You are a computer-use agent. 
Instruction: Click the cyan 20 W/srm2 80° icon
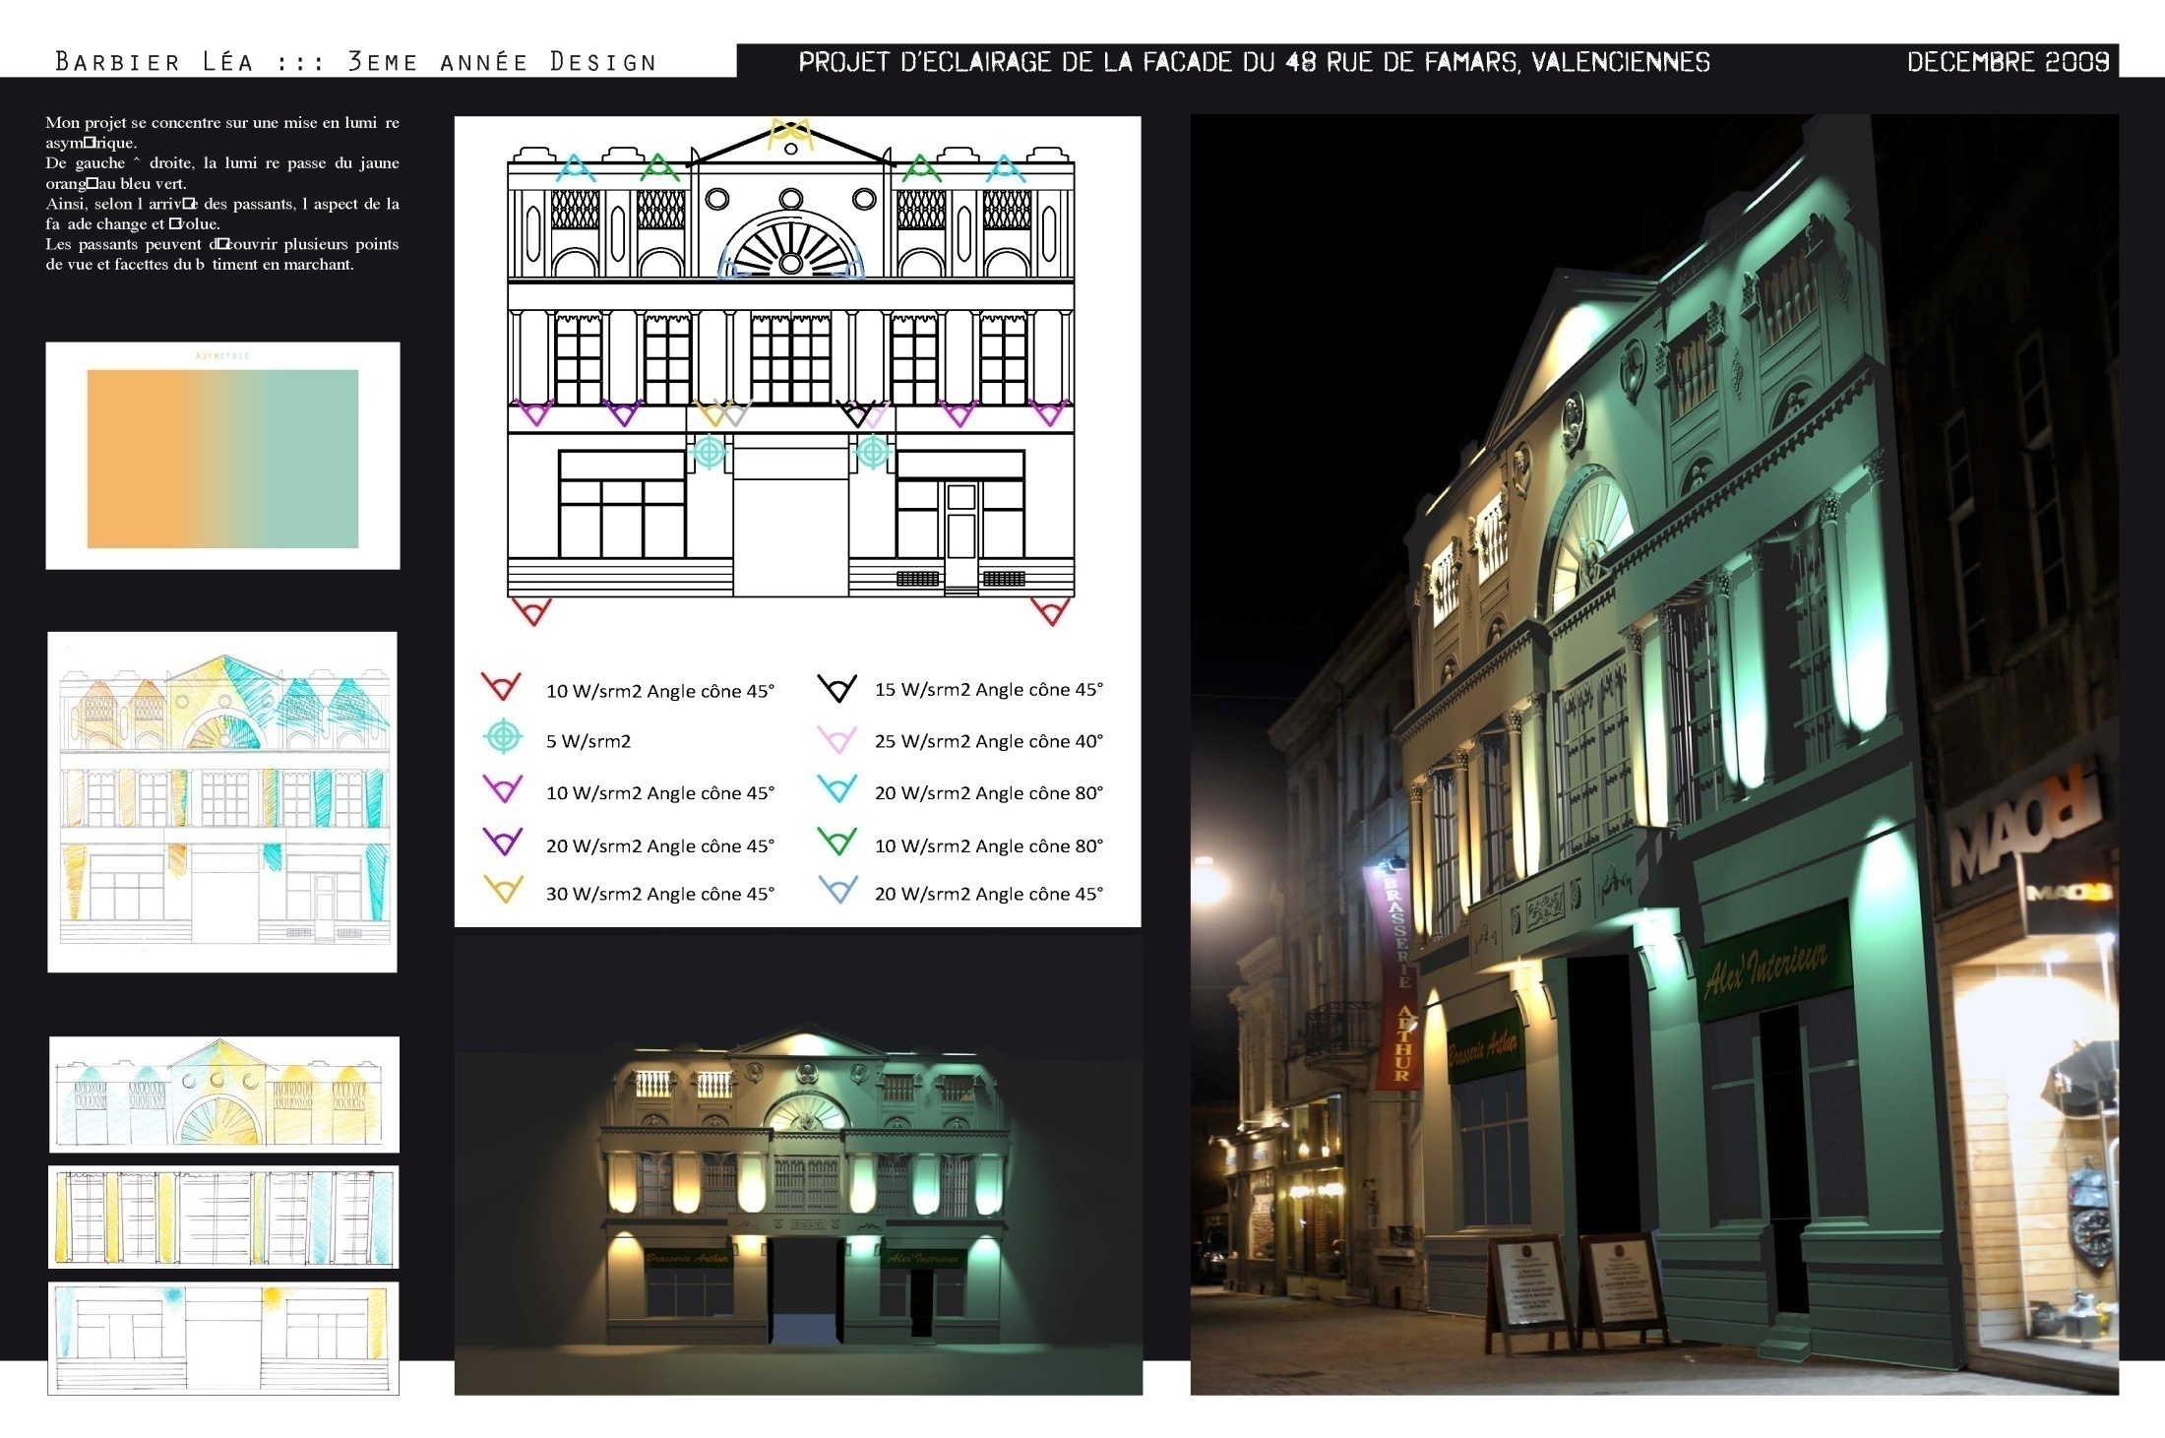coord(837,788)
